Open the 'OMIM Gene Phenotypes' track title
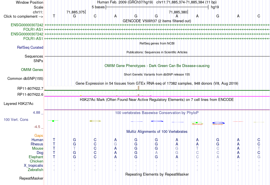Screen dimensions: 270x185 point(157,66)
